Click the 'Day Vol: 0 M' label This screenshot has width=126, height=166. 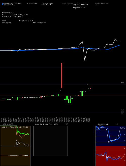pos(79,8)
